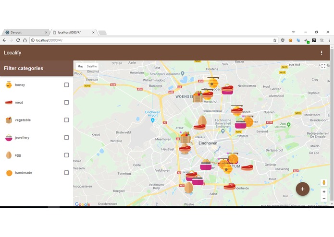
Task: Click the Strandpark Aquabest map pin
Action: (183, 73)
